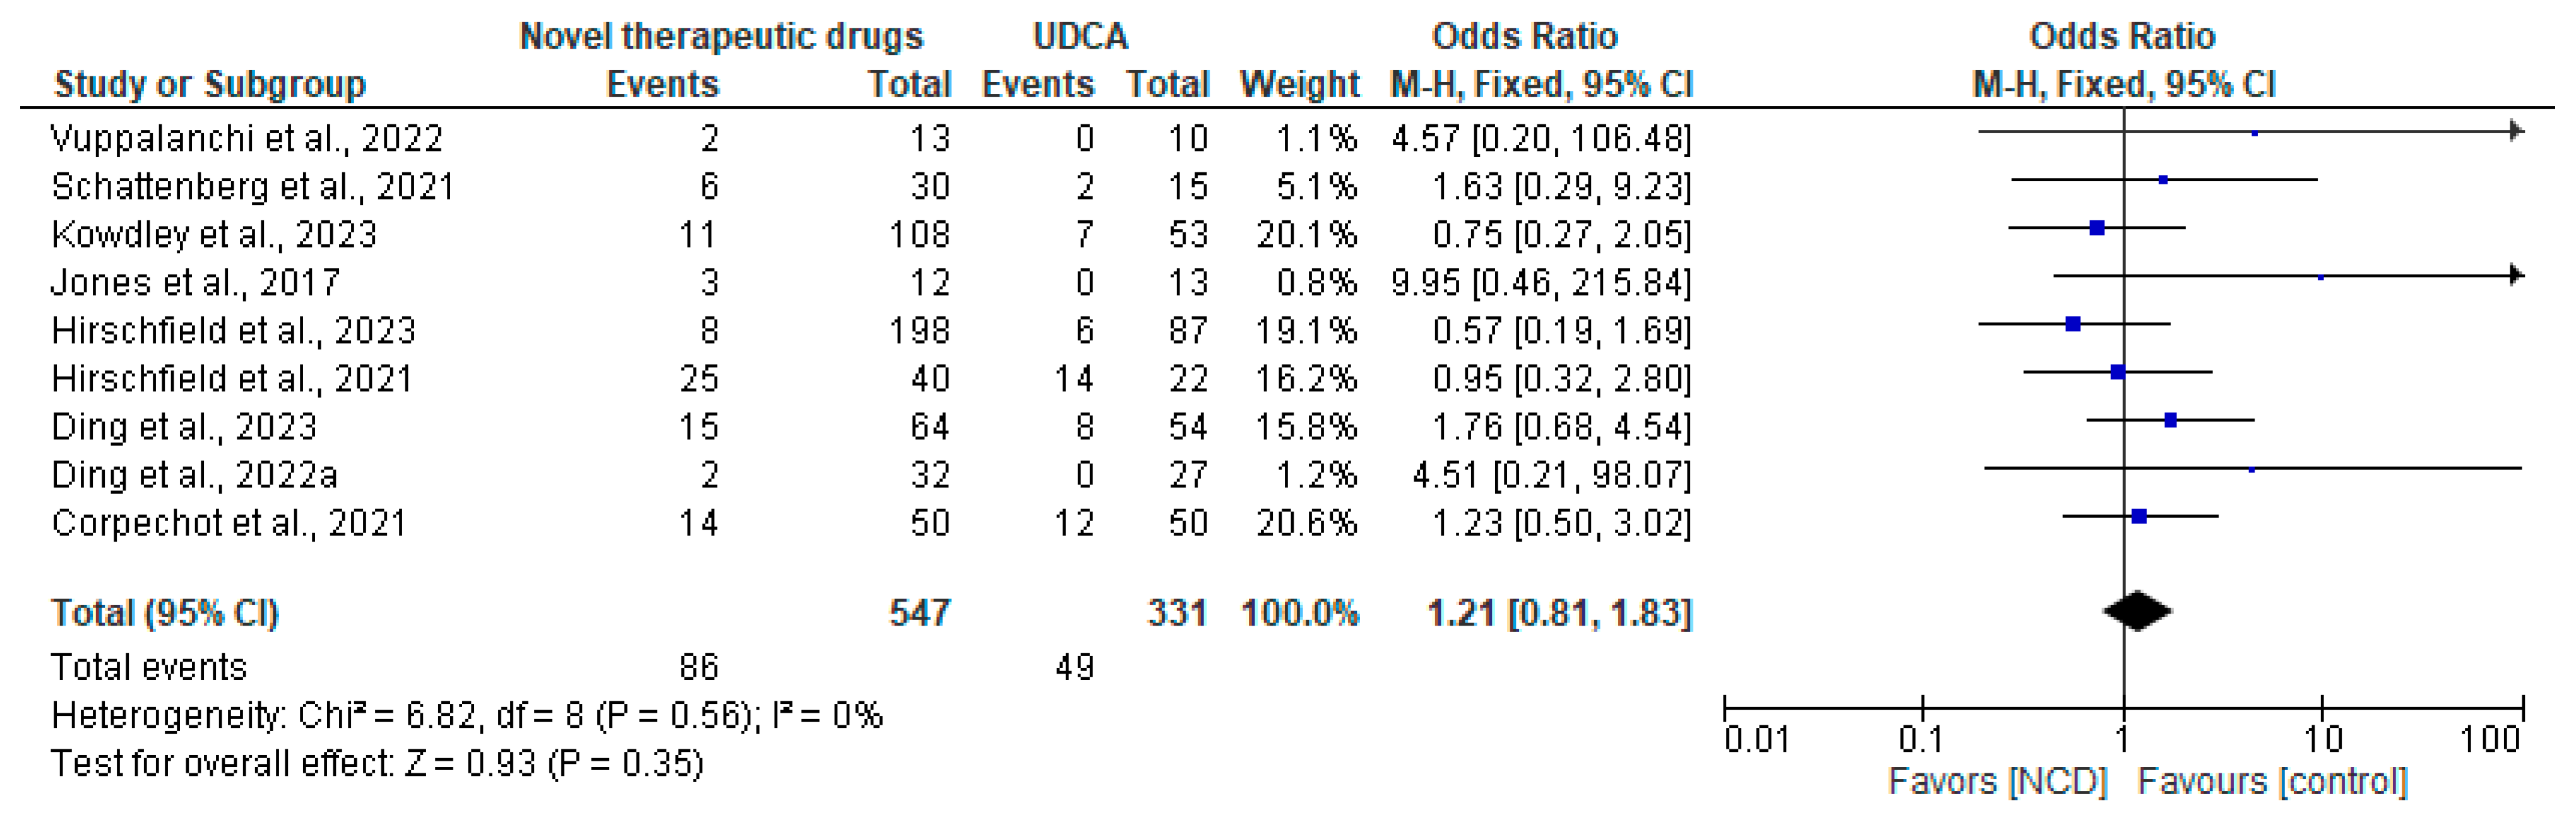
Task: Click the Kowdley et al., 2023 study name
Action: 214,234
